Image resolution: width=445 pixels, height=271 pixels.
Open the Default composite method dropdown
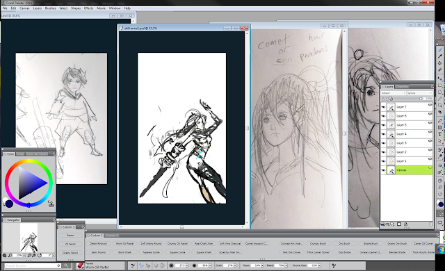coord(394,93)
